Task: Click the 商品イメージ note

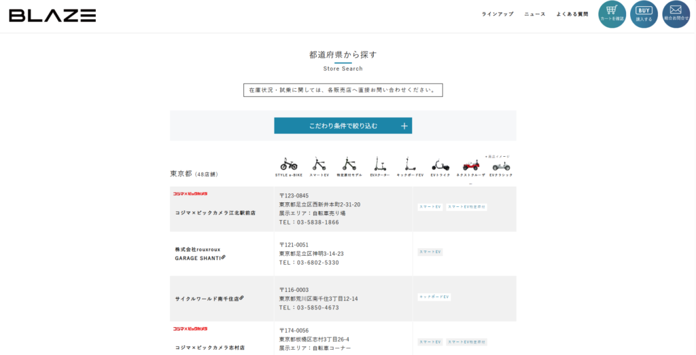Action: click(x=498, y=156)
